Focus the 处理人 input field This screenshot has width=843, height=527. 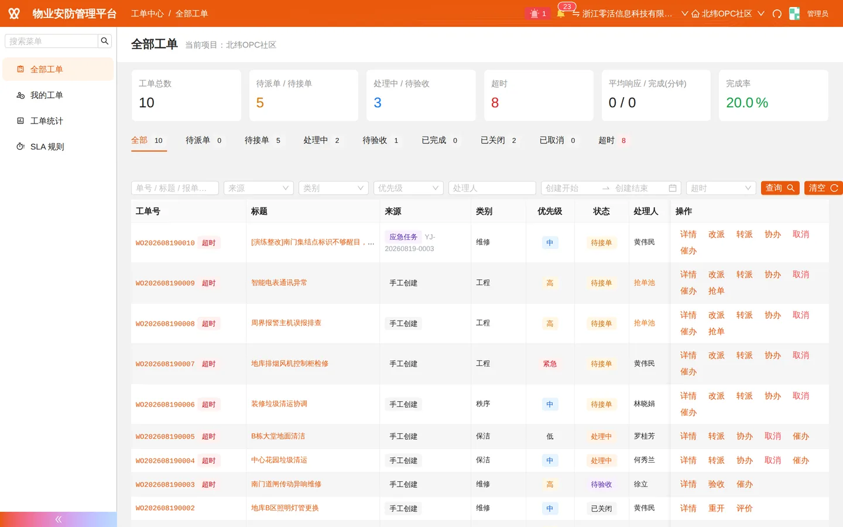pyautogui.click(x=492, y=188)
